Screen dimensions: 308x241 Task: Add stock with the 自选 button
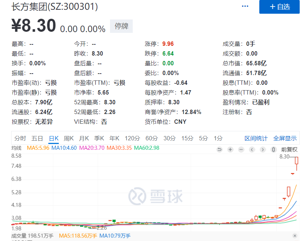point(279,7)
